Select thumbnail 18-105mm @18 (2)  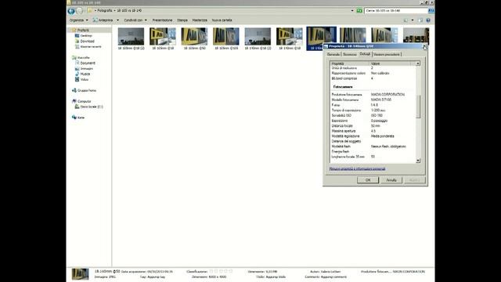pos(131,38)
